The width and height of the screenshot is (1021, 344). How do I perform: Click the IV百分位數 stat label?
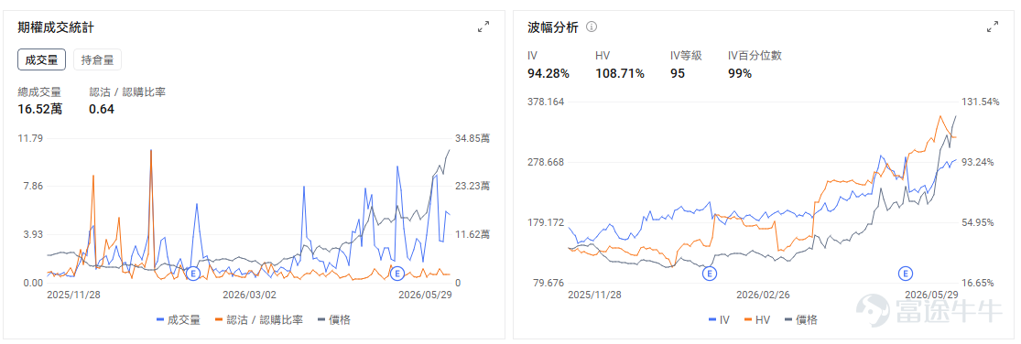[x=755, y=56]
